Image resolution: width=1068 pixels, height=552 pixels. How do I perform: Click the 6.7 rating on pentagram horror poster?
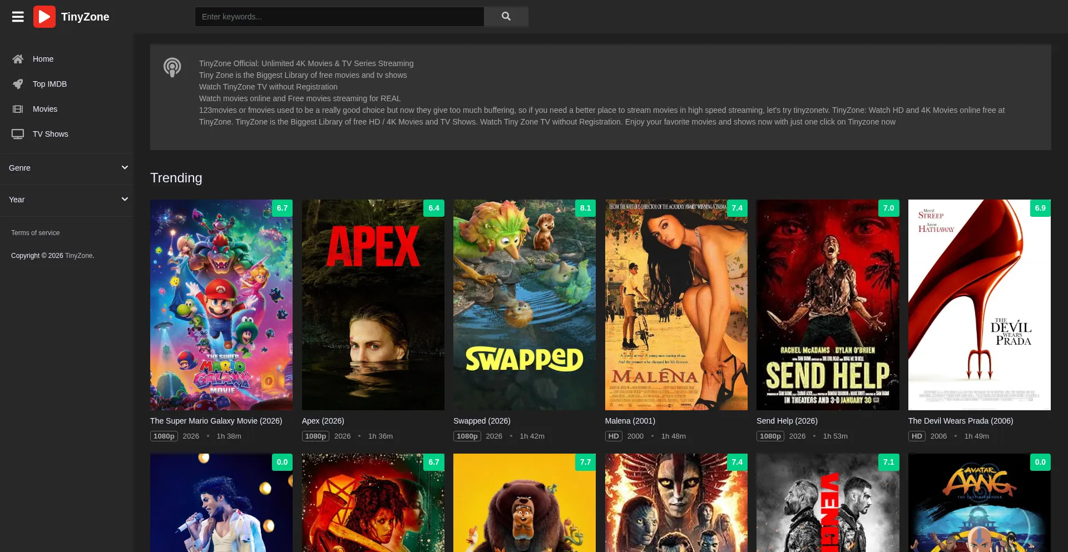pos(434,462)
